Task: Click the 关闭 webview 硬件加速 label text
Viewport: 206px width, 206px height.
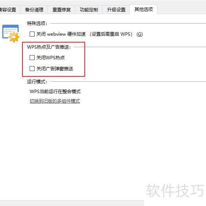Action: click(61, 34)
